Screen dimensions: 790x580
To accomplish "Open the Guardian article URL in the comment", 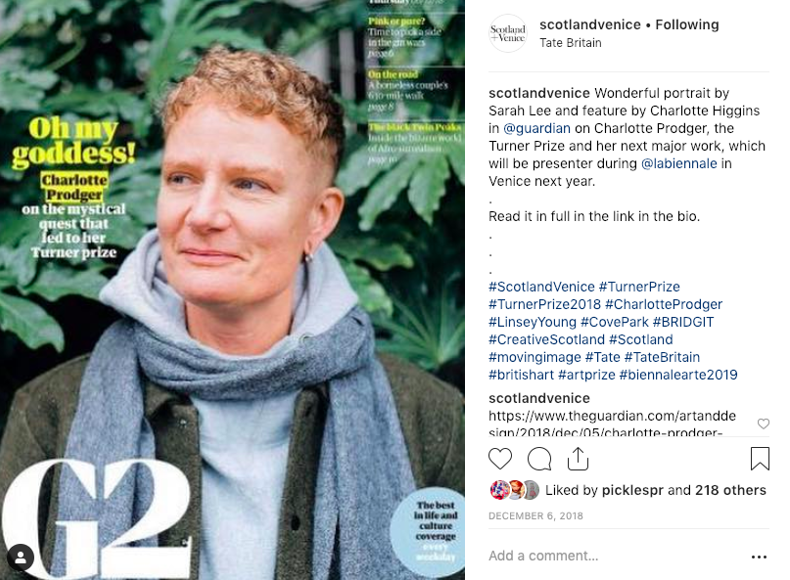I will click(x=612, y=424).
